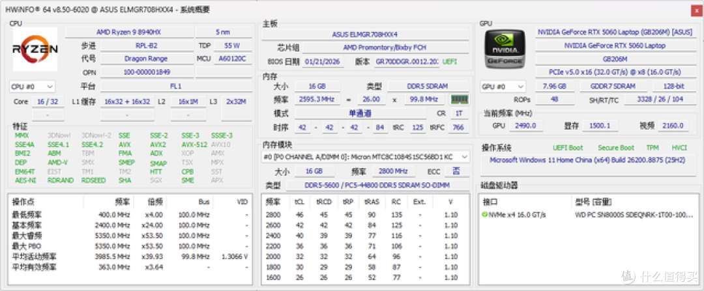Click the Secure Boot status label
704x291 pixels.
point(616,148)
